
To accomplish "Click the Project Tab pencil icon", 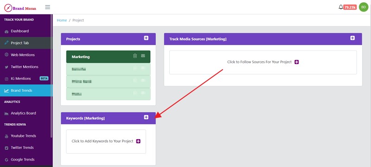I will [6, 43].
